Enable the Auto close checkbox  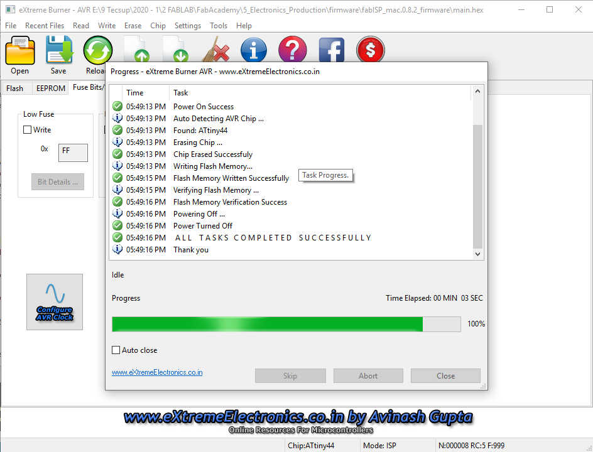click(x=116, y=350)
